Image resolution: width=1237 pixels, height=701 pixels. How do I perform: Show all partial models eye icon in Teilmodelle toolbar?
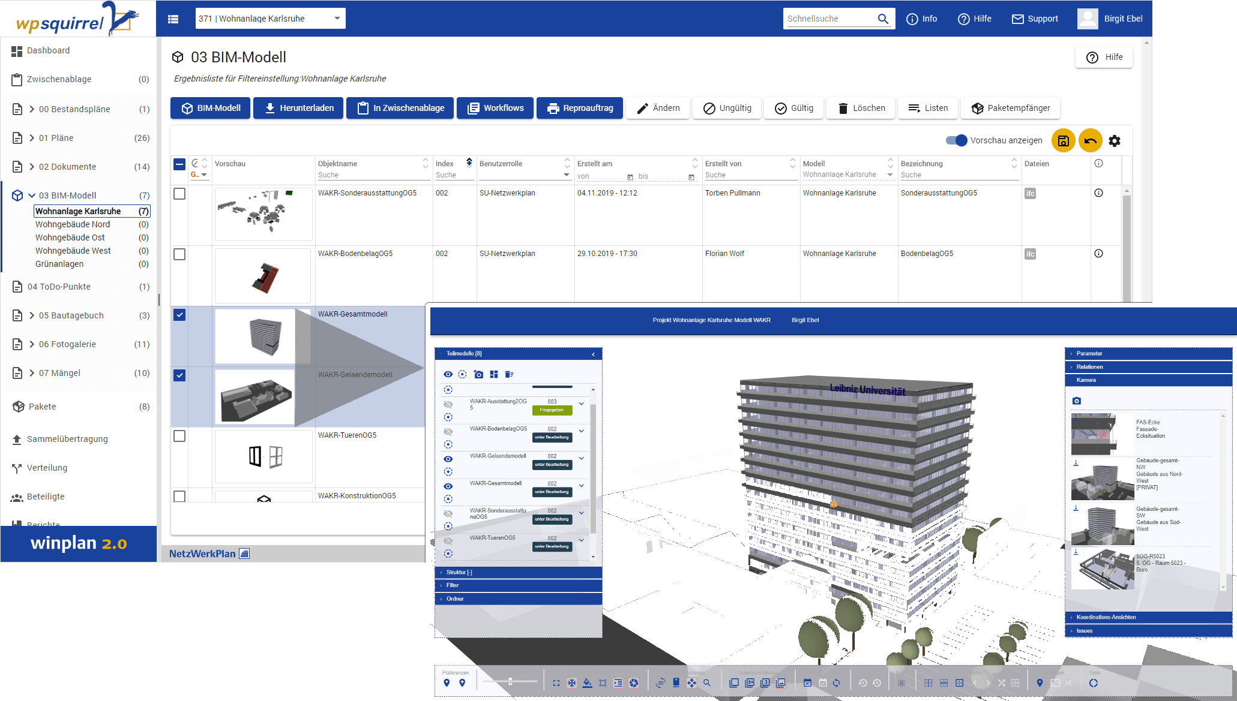[x=448, y=374]
